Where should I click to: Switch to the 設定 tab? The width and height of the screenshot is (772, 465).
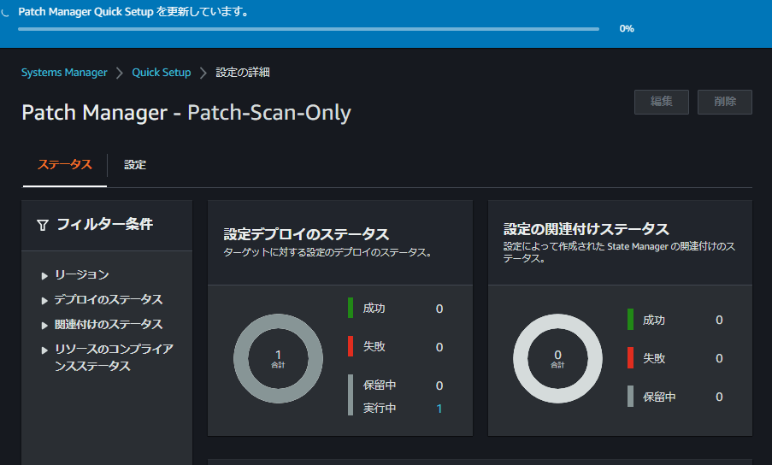coord(135,164)
